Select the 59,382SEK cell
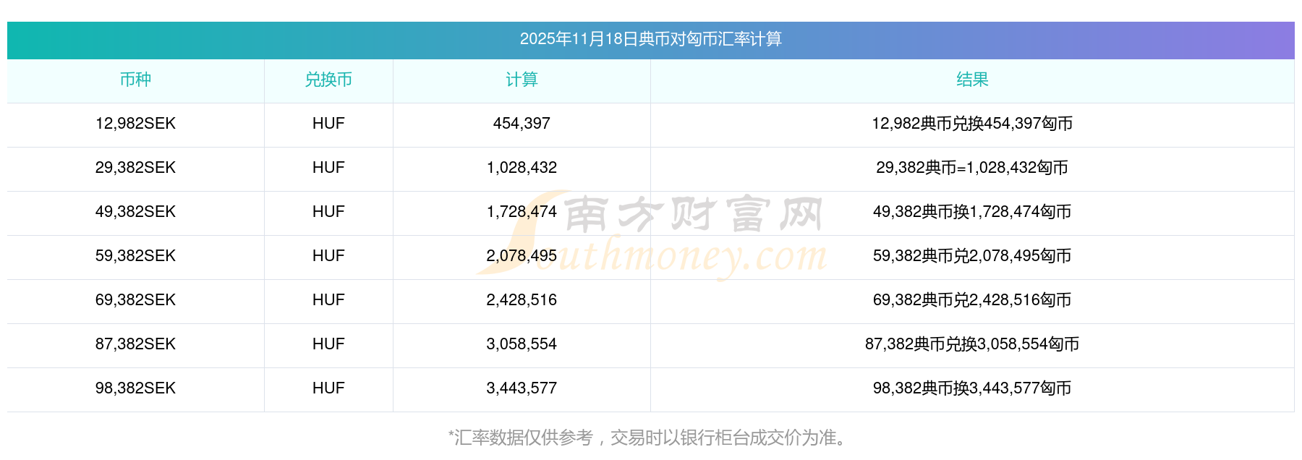This screenshot has width=1302, height=460. [135, 256]
